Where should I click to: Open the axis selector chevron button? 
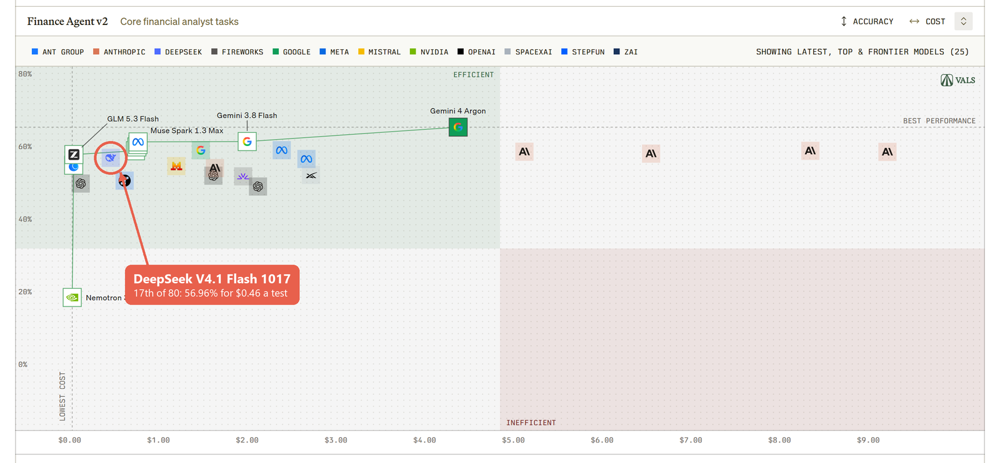[964, 21]
